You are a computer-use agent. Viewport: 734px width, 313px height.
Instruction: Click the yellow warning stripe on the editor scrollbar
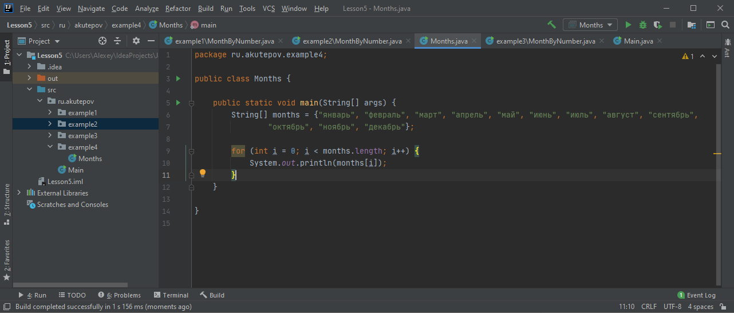point(717,154)
